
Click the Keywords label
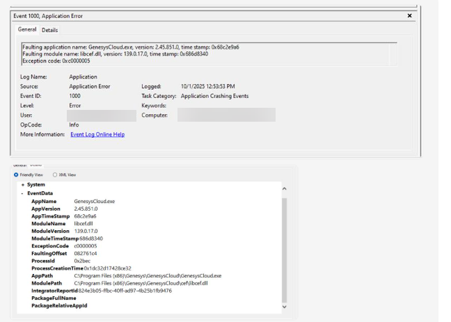click(154, 106)
